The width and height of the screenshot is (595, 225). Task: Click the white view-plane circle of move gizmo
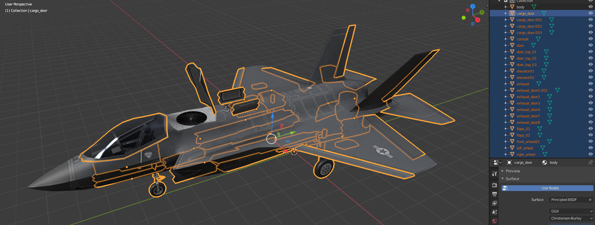pyautogui.click(x=272, y=139)
